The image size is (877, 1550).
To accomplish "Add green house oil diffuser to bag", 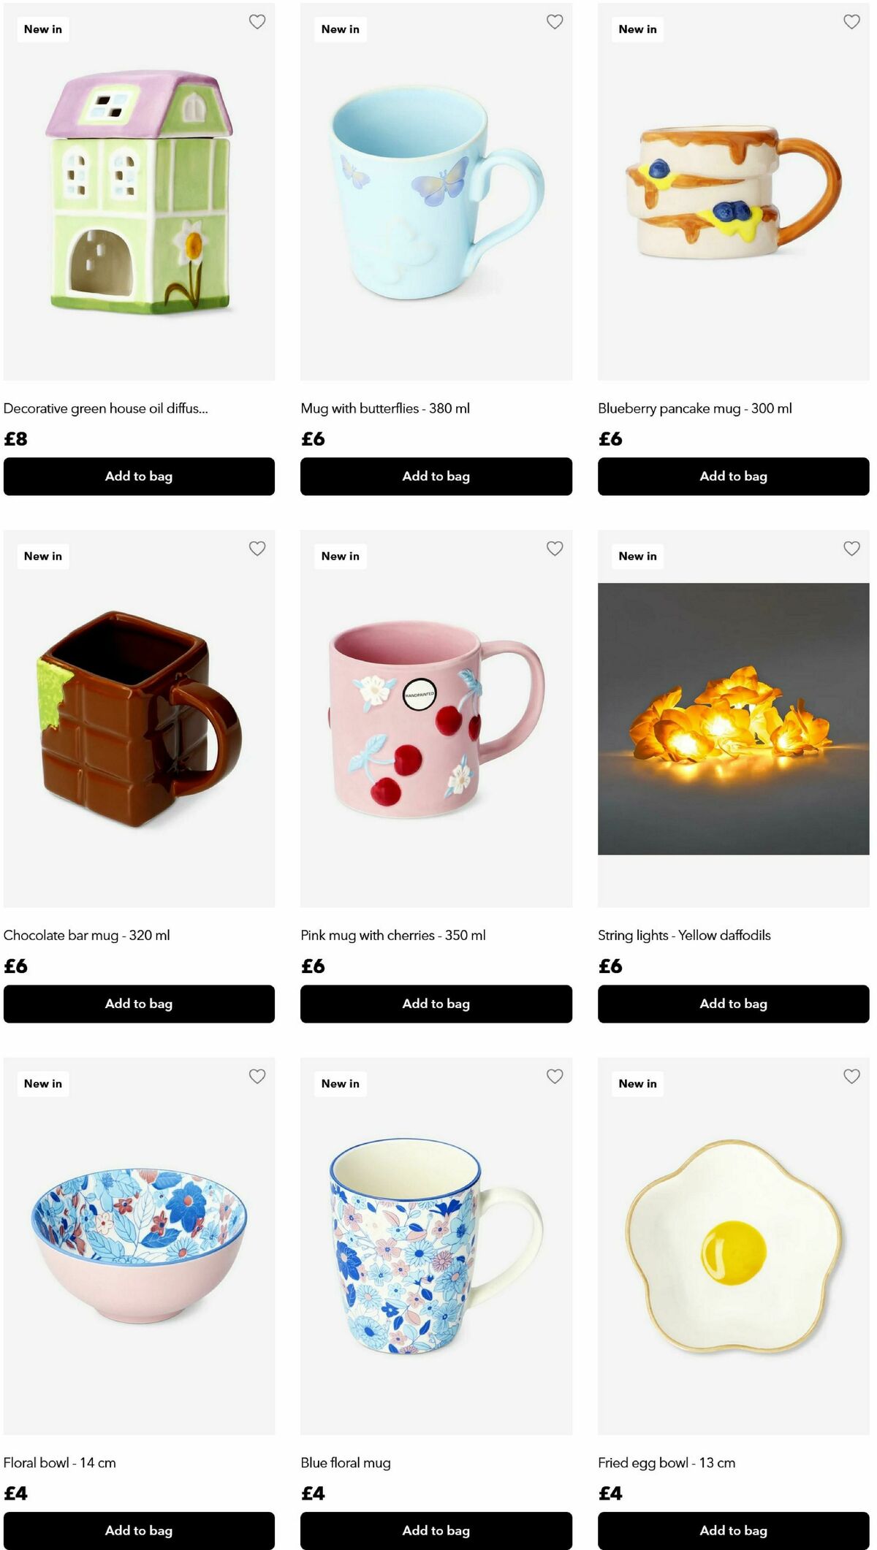I will tap(139, 476).
